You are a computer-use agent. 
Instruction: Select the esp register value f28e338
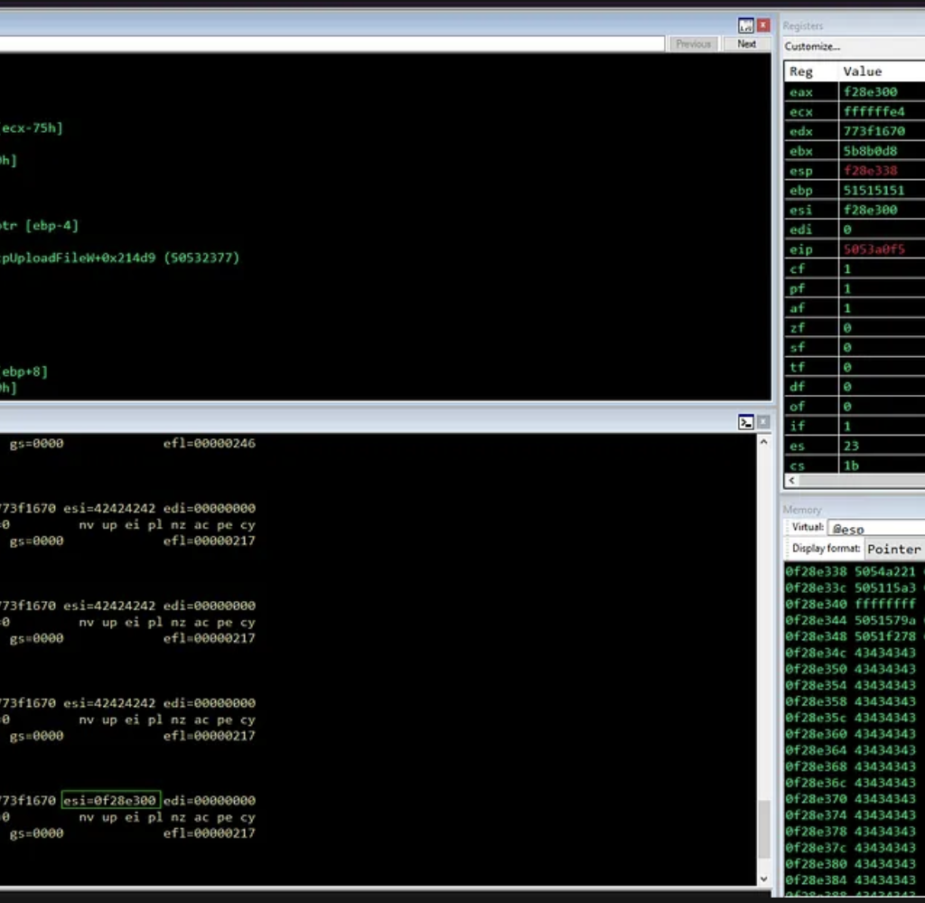869,171
